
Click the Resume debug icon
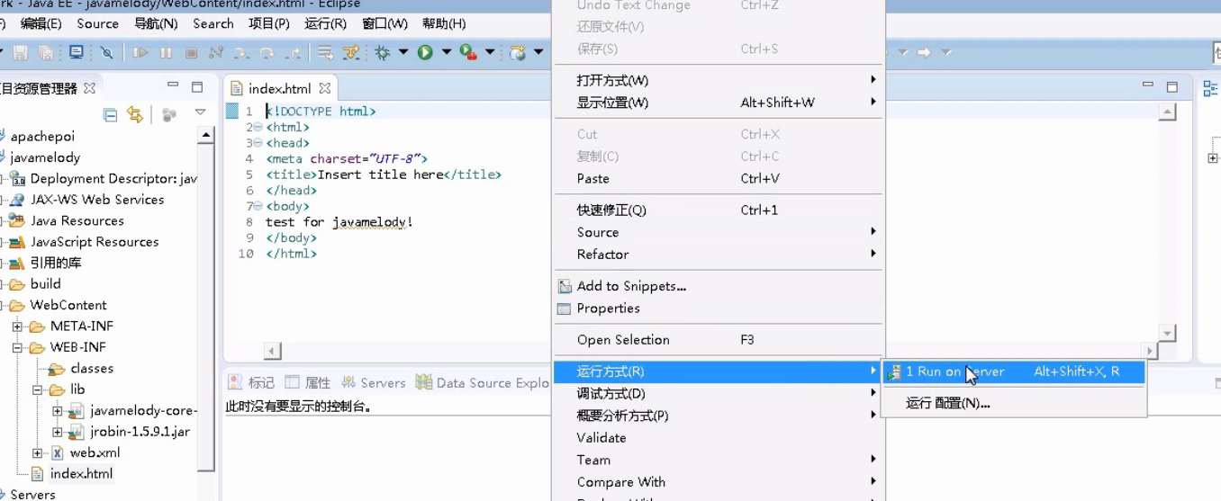click(140, 53)
